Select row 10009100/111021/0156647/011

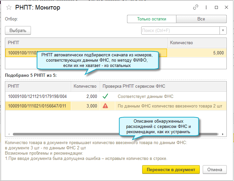[x=38, y=106]
